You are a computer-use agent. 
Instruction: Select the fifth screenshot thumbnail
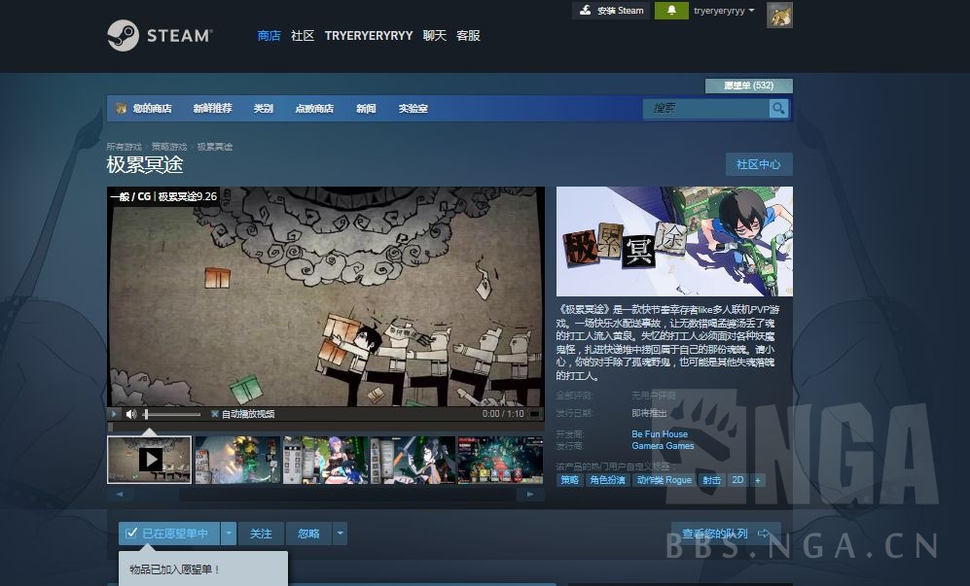pos(500,460)
